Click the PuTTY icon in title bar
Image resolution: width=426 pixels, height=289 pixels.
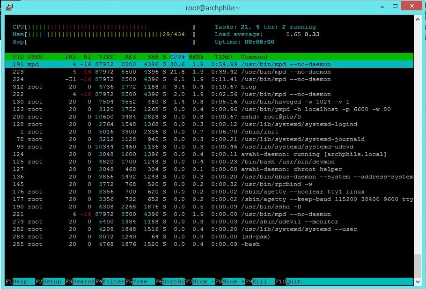(x=8, y=7)
